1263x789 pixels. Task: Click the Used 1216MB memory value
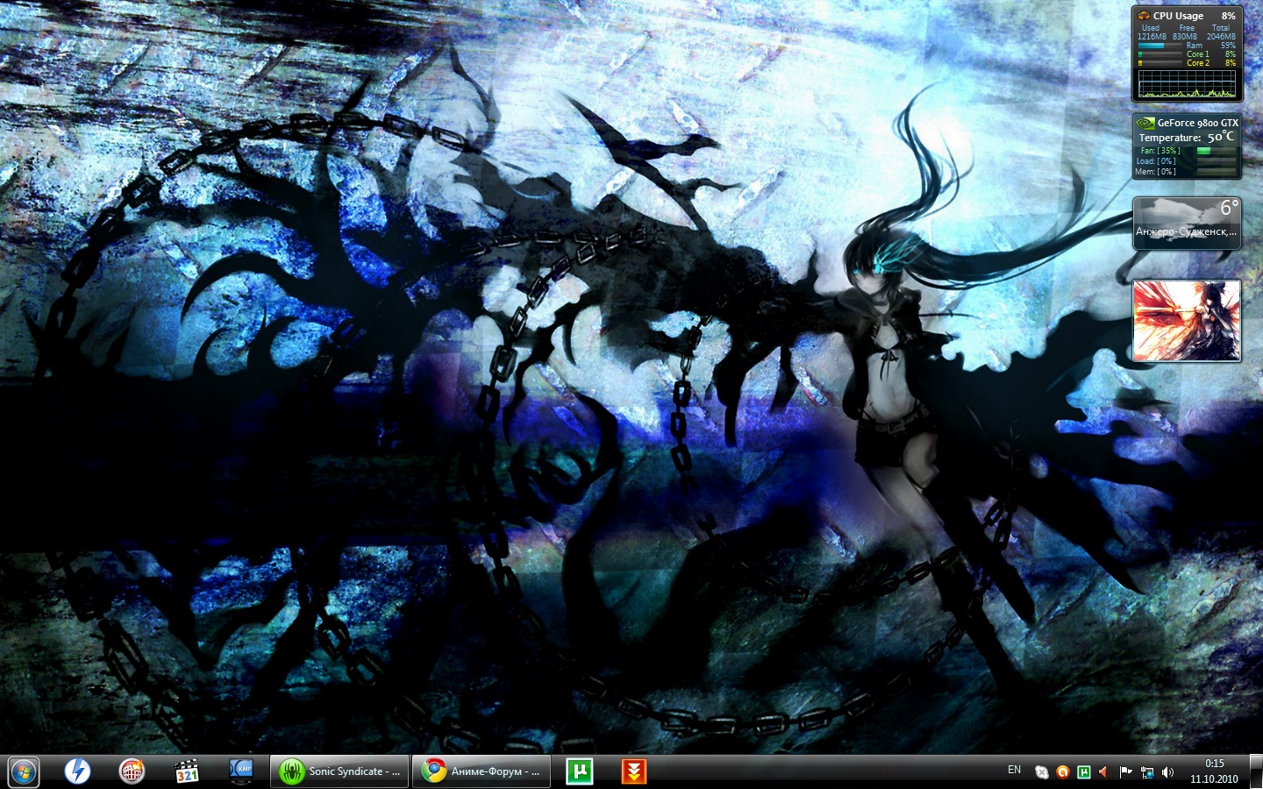(1152, 37)
